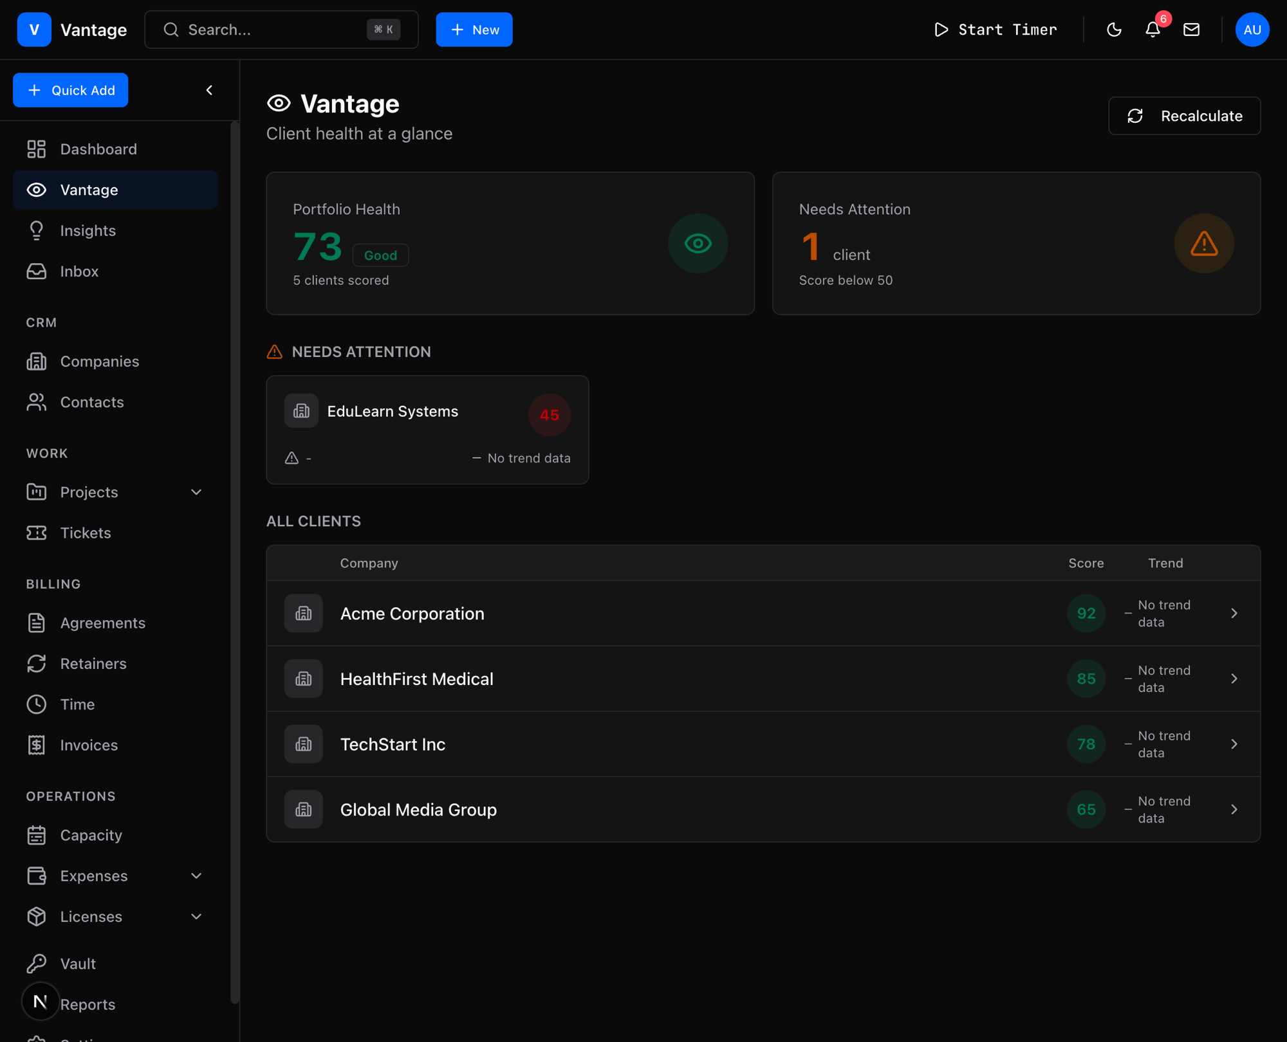Go to Invoices in the sidebar

click(89, 745)
